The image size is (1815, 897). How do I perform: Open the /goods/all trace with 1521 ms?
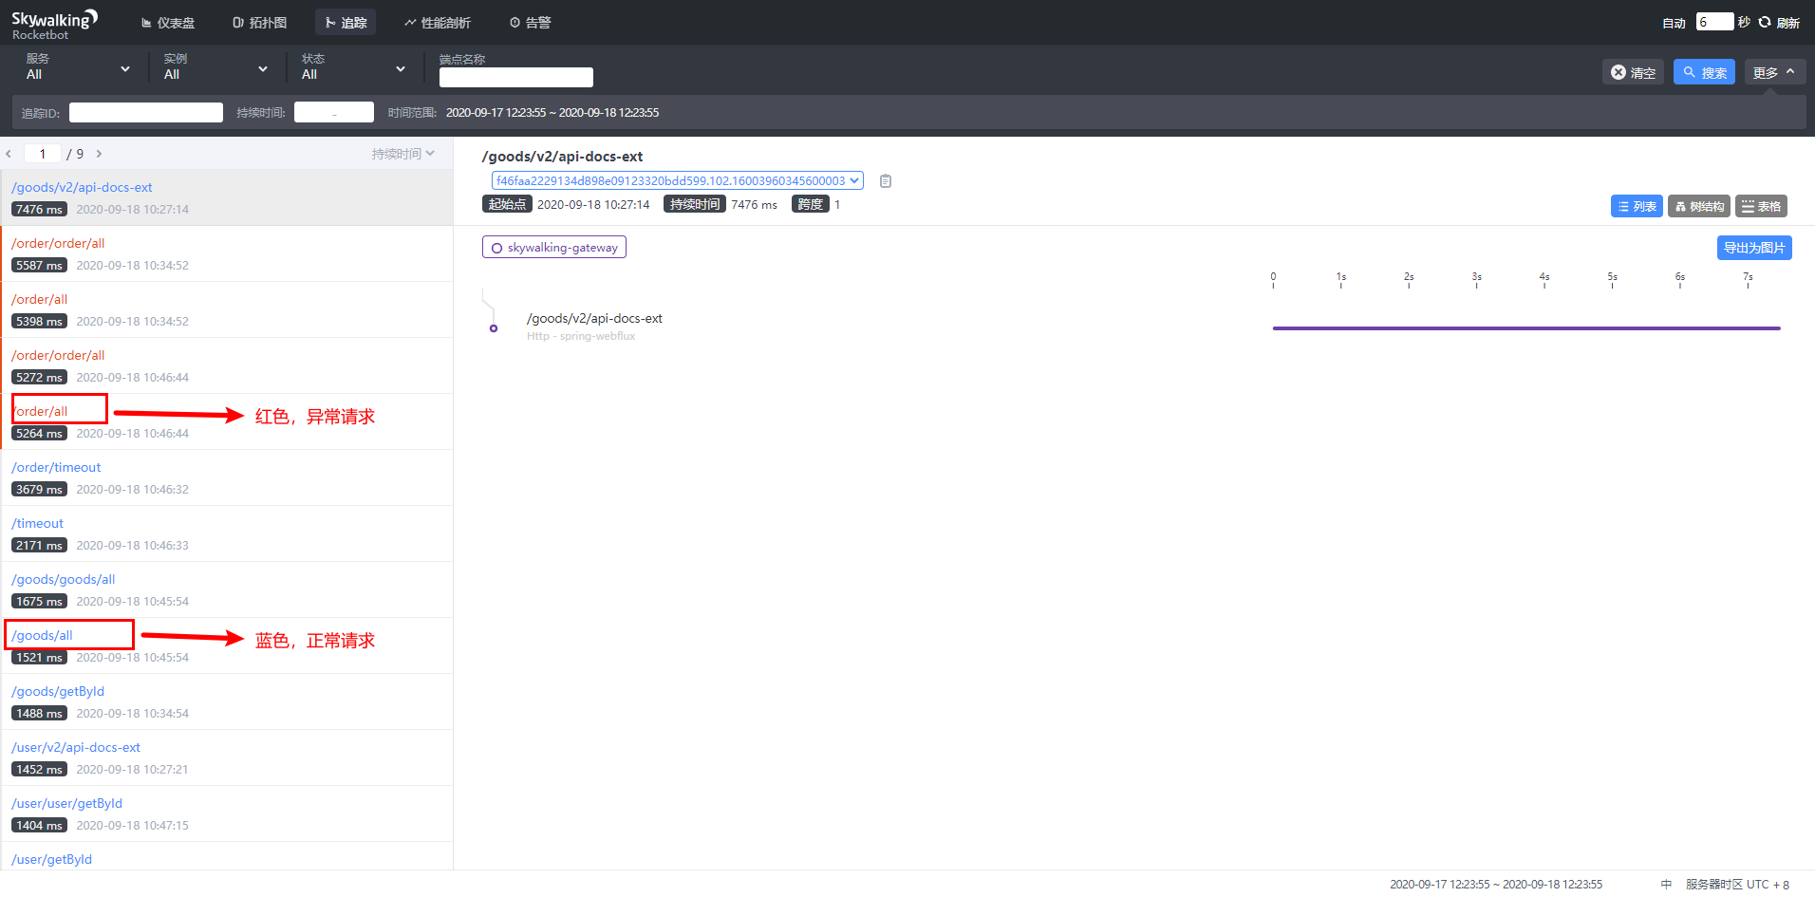pos(227,645)
